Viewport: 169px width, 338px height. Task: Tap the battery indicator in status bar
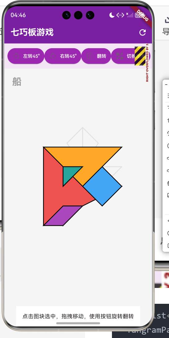coord(139,15)
